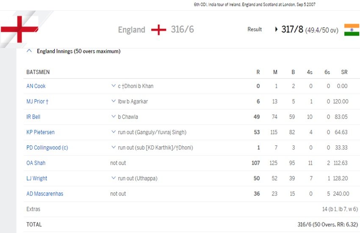This screenshot has height=233, width=360.
Task: Open OA Shah player profile
Action: 36,163
